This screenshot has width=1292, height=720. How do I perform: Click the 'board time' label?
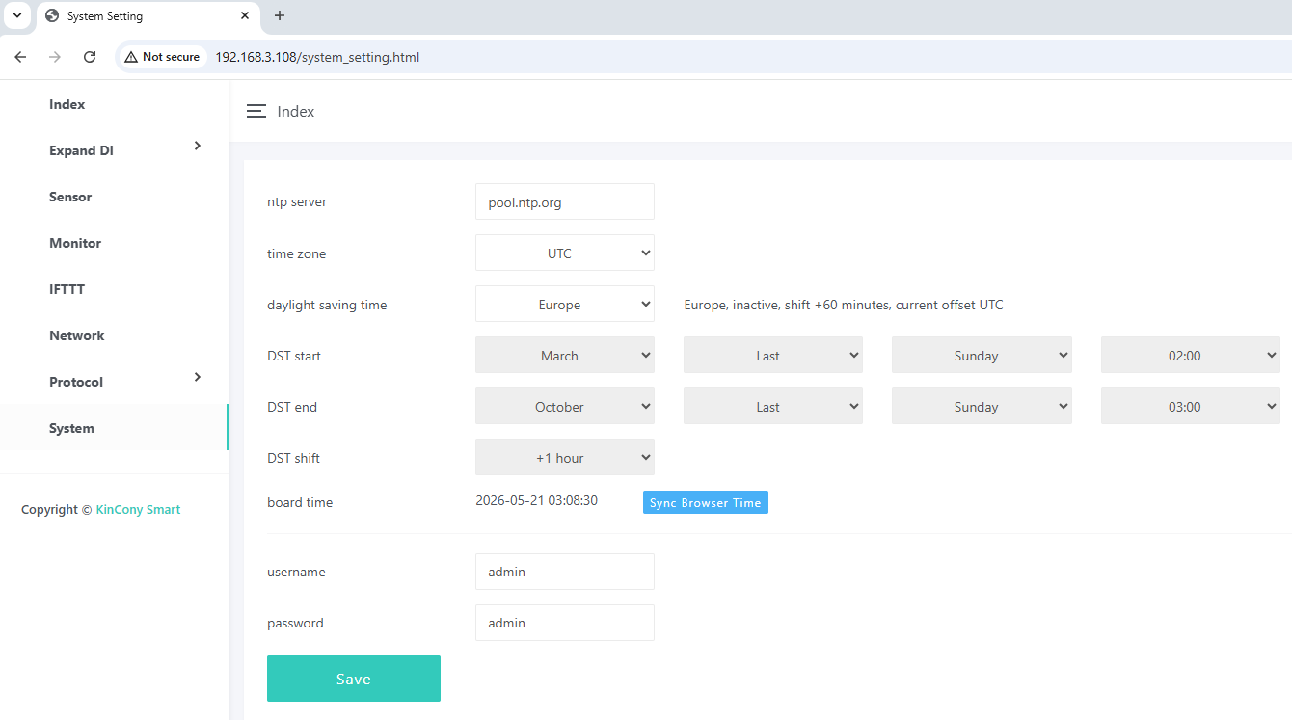click(x=300, y=502)
